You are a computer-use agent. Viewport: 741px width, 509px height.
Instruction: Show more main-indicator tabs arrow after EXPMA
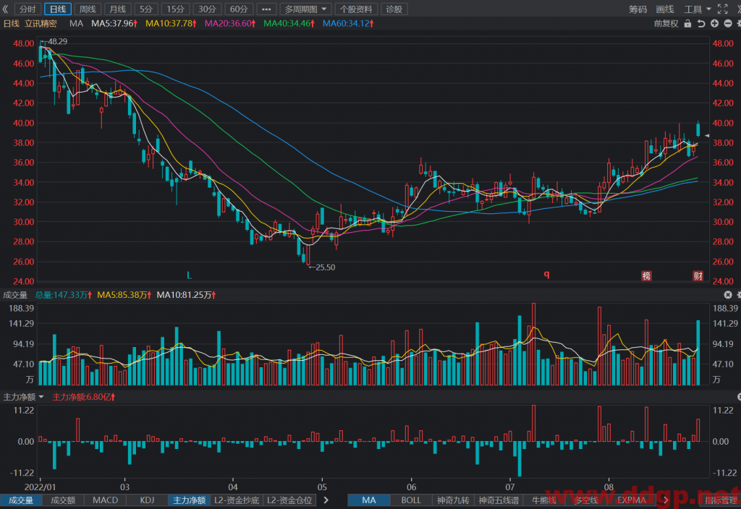(x=666, y=500)
